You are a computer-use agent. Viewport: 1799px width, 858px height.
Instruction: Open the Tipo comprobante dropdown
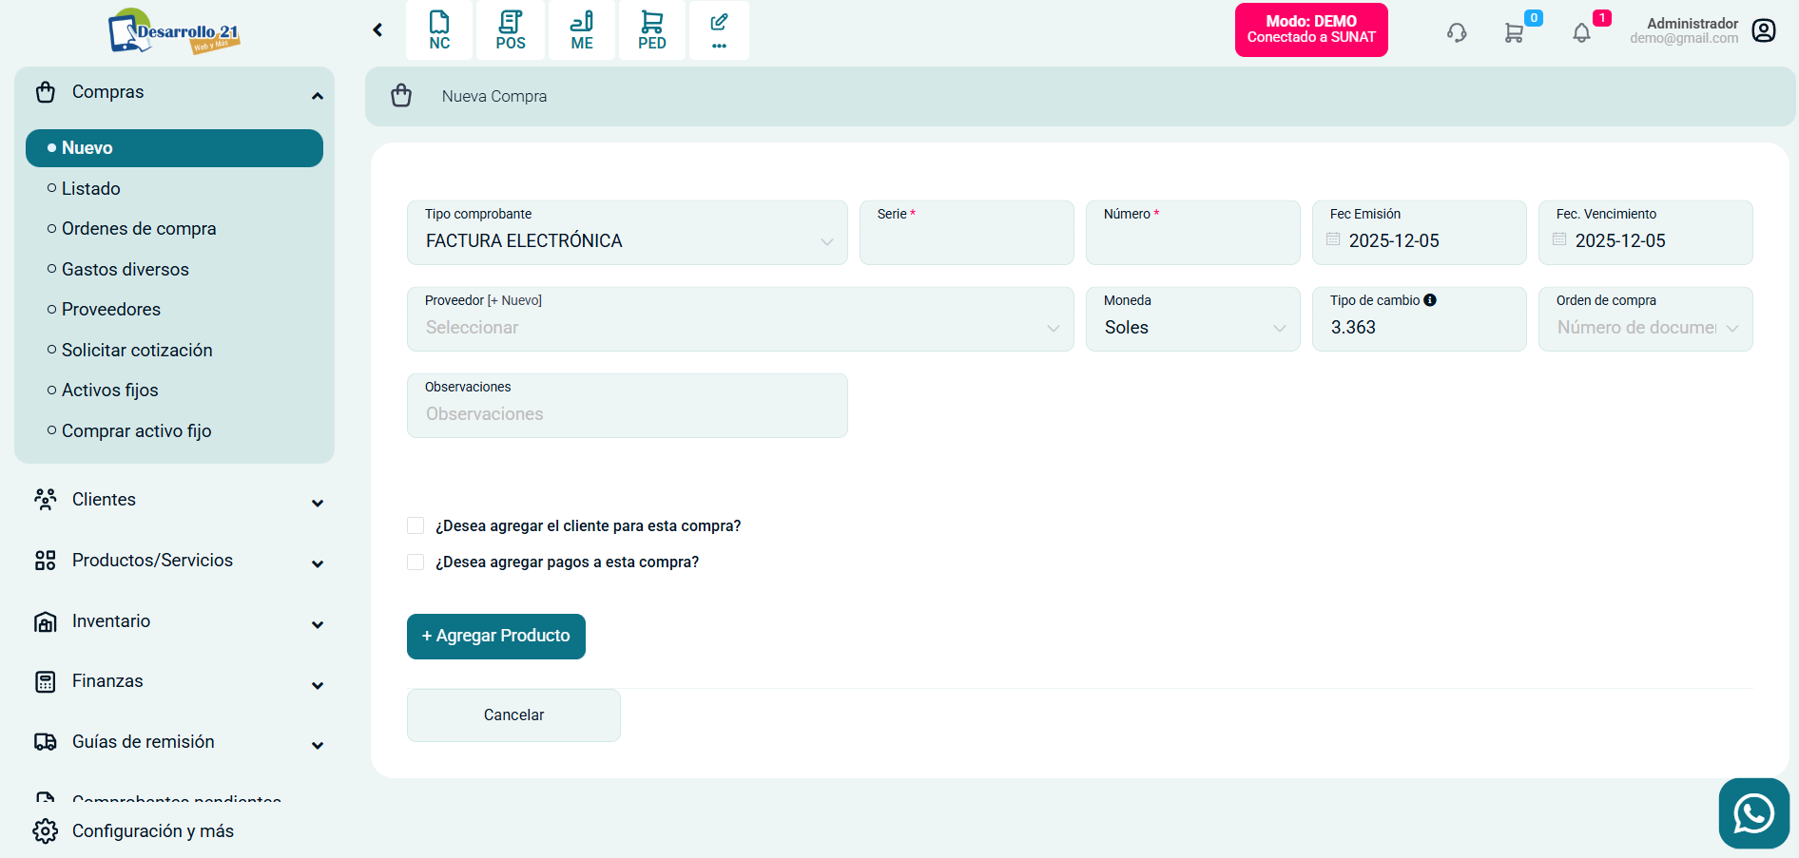[x=627, y=240]
